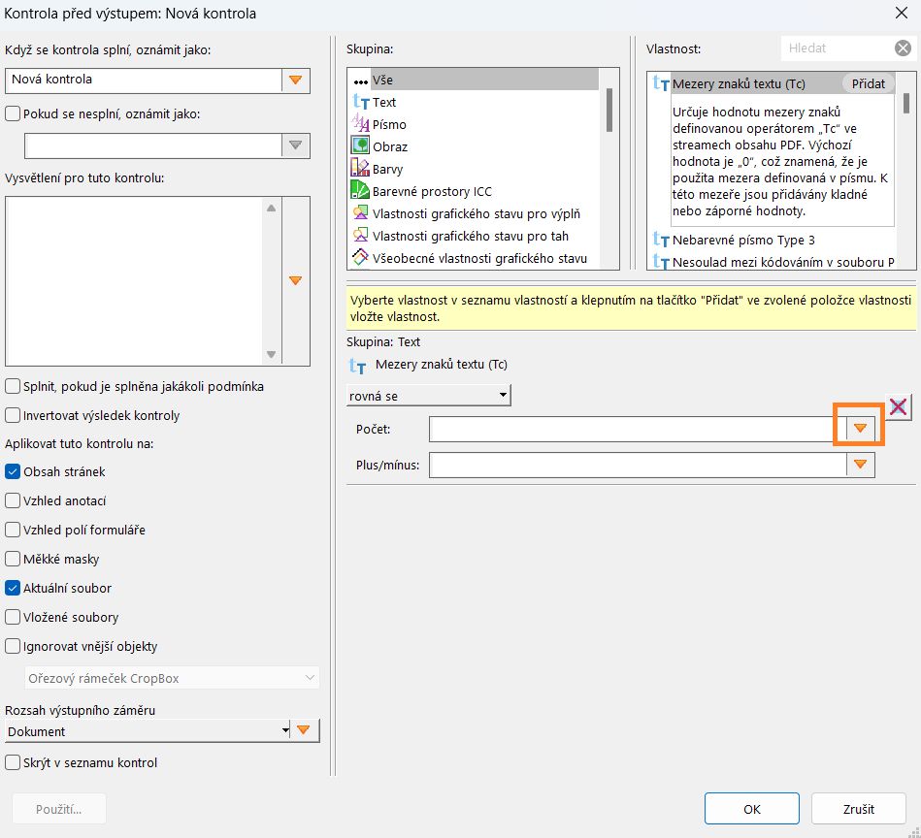Enable Vzhled anotací checkbox

(13, 500)
